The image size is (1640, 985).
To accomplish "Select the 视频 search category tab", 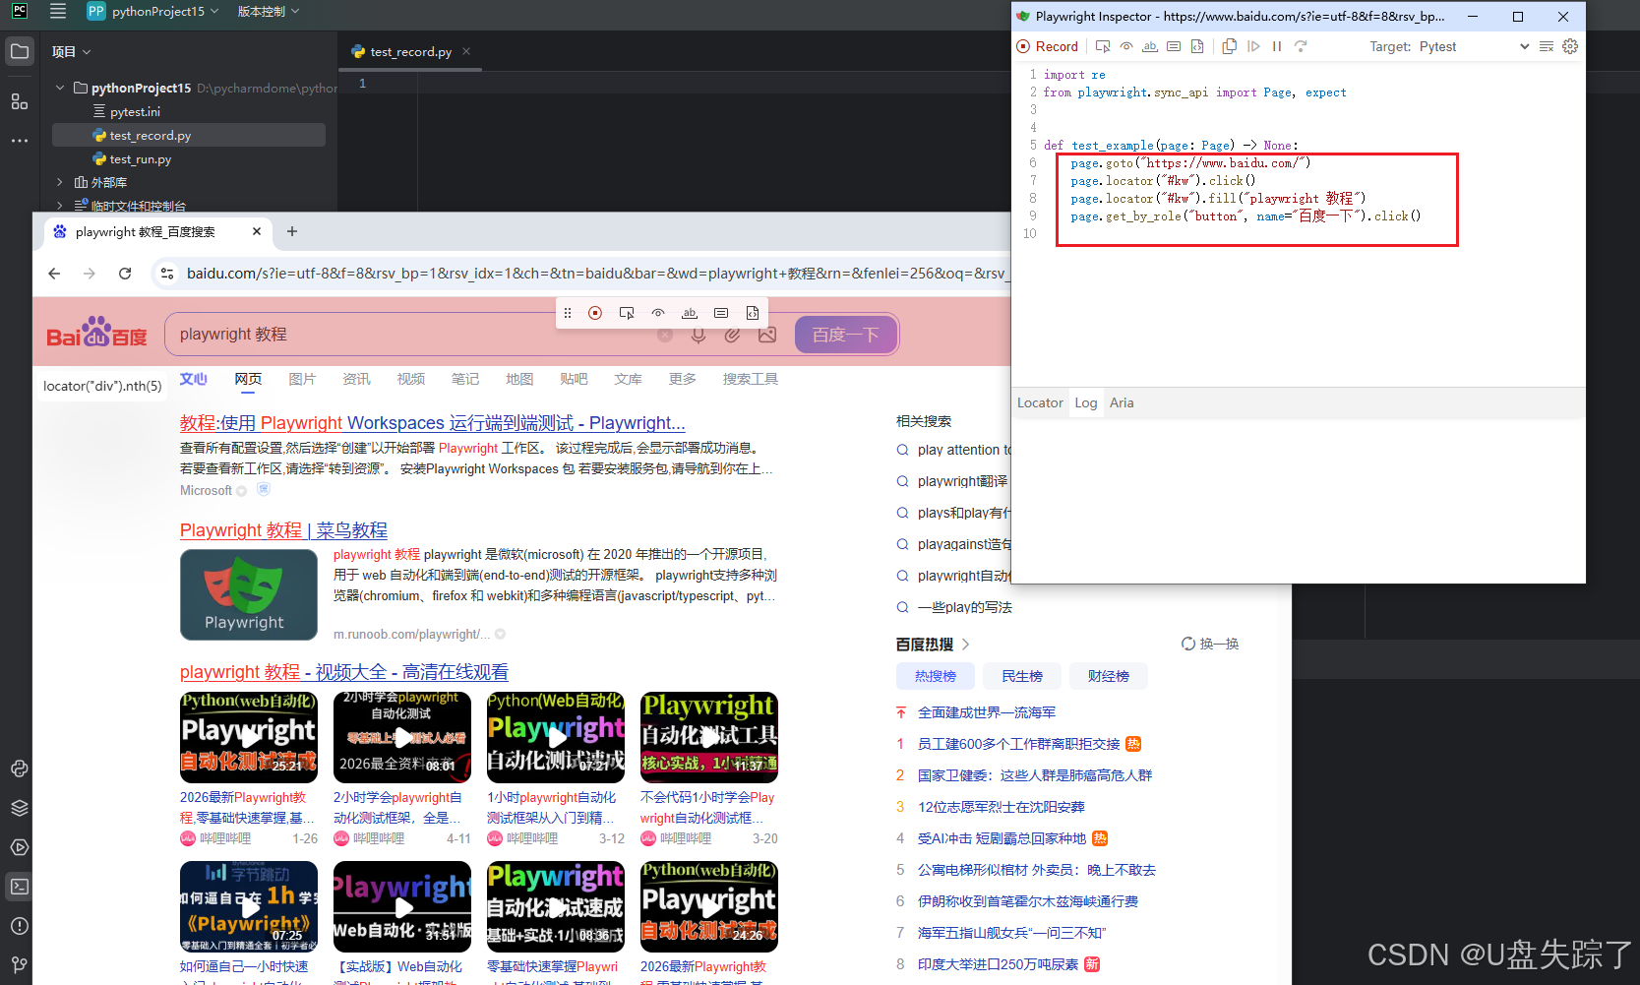I will click(411, 379).
